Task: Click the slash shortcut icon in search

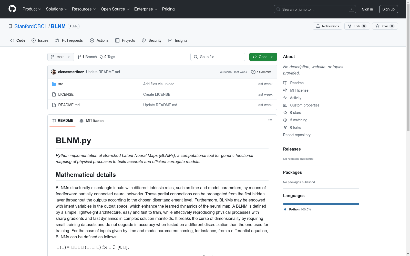Action: pos(351,9)
